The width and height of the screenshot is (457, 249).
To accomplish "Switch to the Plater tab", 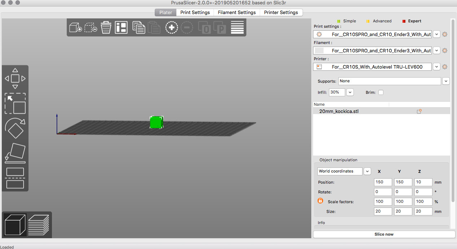I will 166,12.
